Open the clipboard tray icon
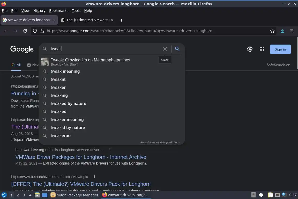This screenshot has height=199, width=298. point(270,195)
